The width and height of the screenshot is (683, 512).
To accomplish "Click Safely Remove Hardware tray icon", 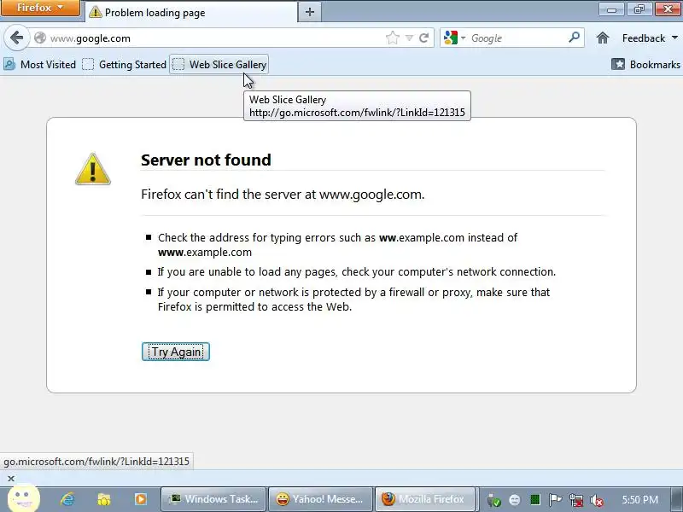I will tap(494, 500).
